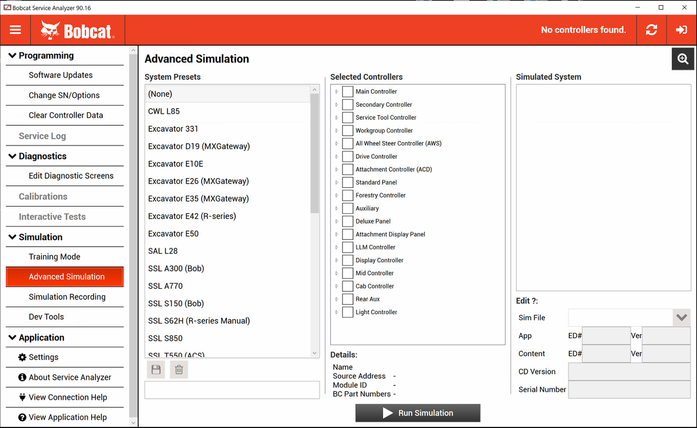Select preset SSL S850
The image size is (697, 428).
[228, 338]
